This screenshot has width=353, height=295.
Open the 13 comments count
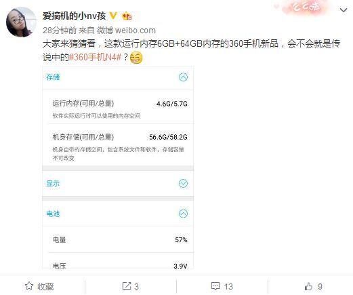tap(228, 287)
